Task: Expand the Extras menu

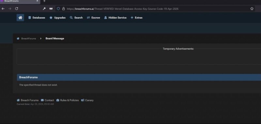Action: pyautogui.click(x=136, y=18)
